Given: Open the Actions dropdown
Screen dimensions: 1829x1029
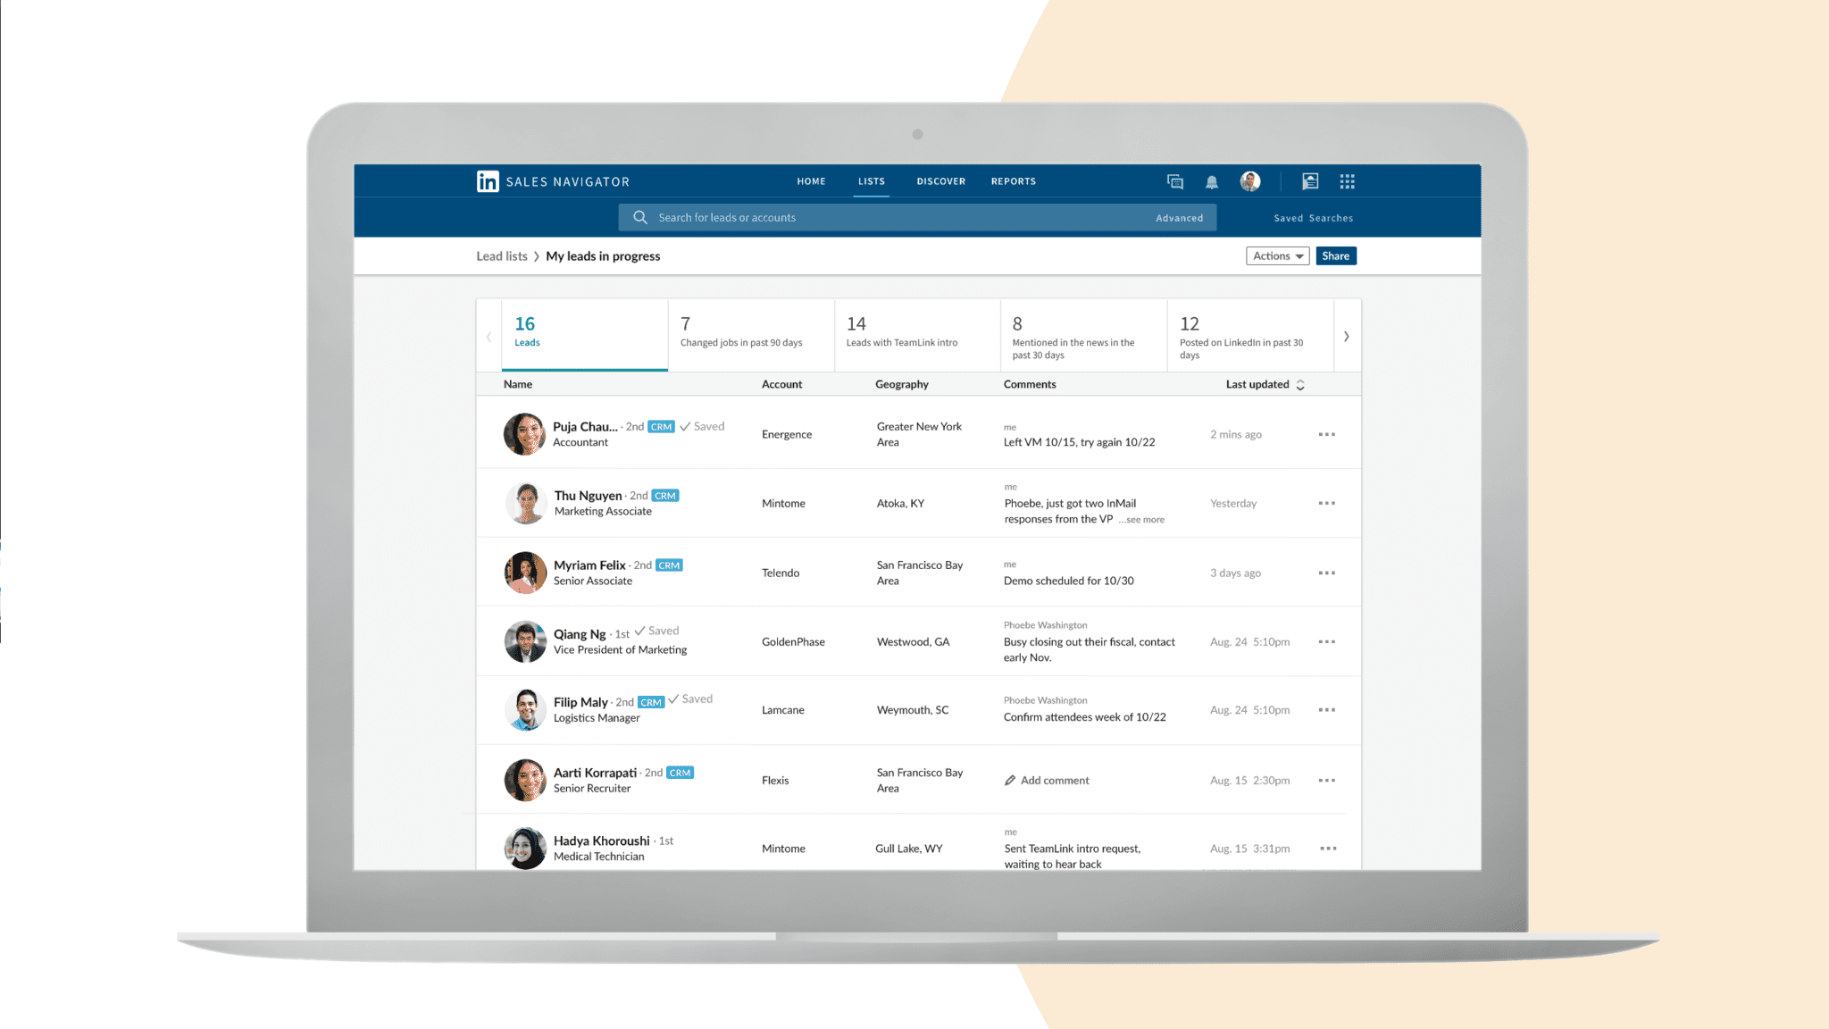Looking at the screenshot, I should click(x=1276, y=255).
